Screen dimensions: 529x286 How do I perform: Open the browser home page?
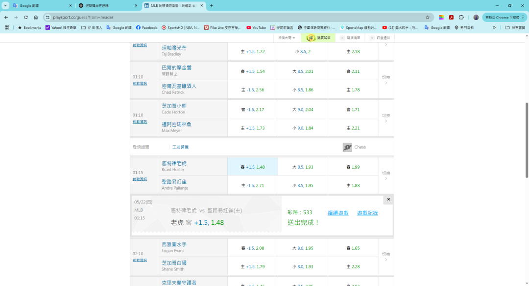(x=36, y=17)
